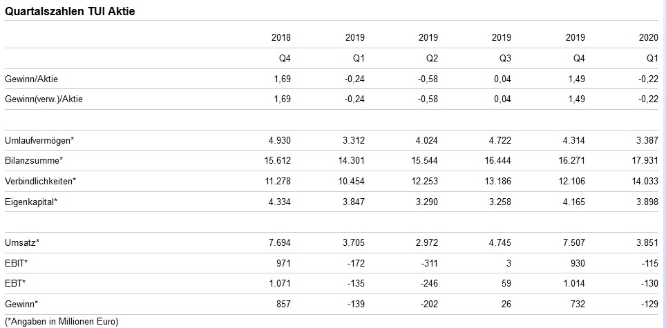This screenshot has width=666, height=328.
Task: Click the 2018 year column header
Action: click(x=281, y=38)
